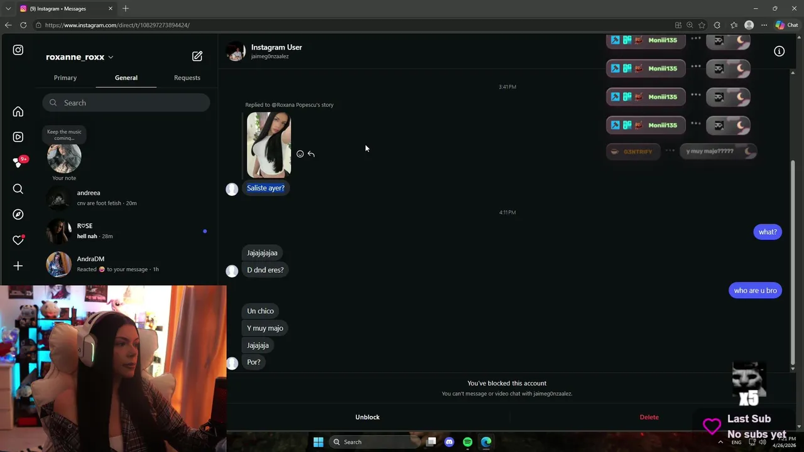Image resolution: width=804 pixels, height=452 pixels.
Task: Click the 'what?' sent message
Action: pos(768,232)
